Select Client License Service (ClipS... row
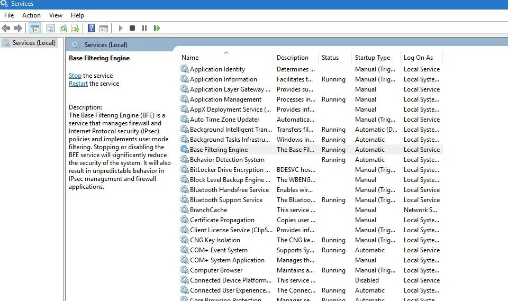This screenshot has width=508, height=301. click(x=311, y=230)
